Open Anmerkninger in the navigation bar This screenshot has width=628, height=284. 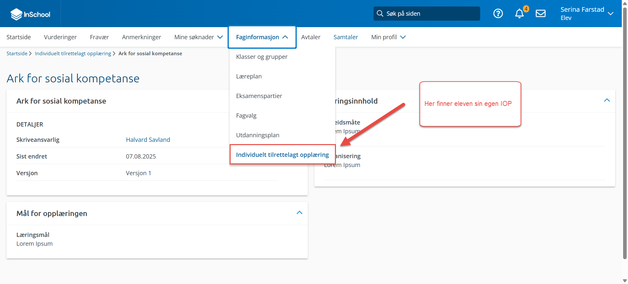tap(141, 37)
